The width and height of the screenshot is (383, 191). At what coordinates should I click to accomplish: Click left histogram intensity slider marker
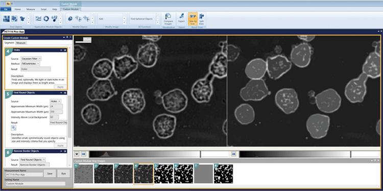point(201,154)
